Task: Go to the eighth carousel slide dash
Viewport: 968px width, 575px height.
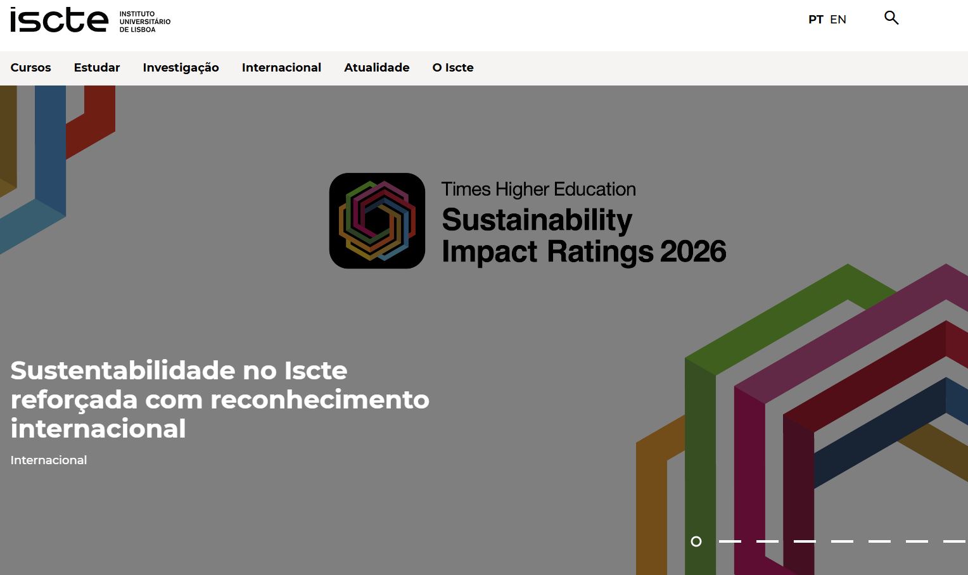Action: pos(954,541)
